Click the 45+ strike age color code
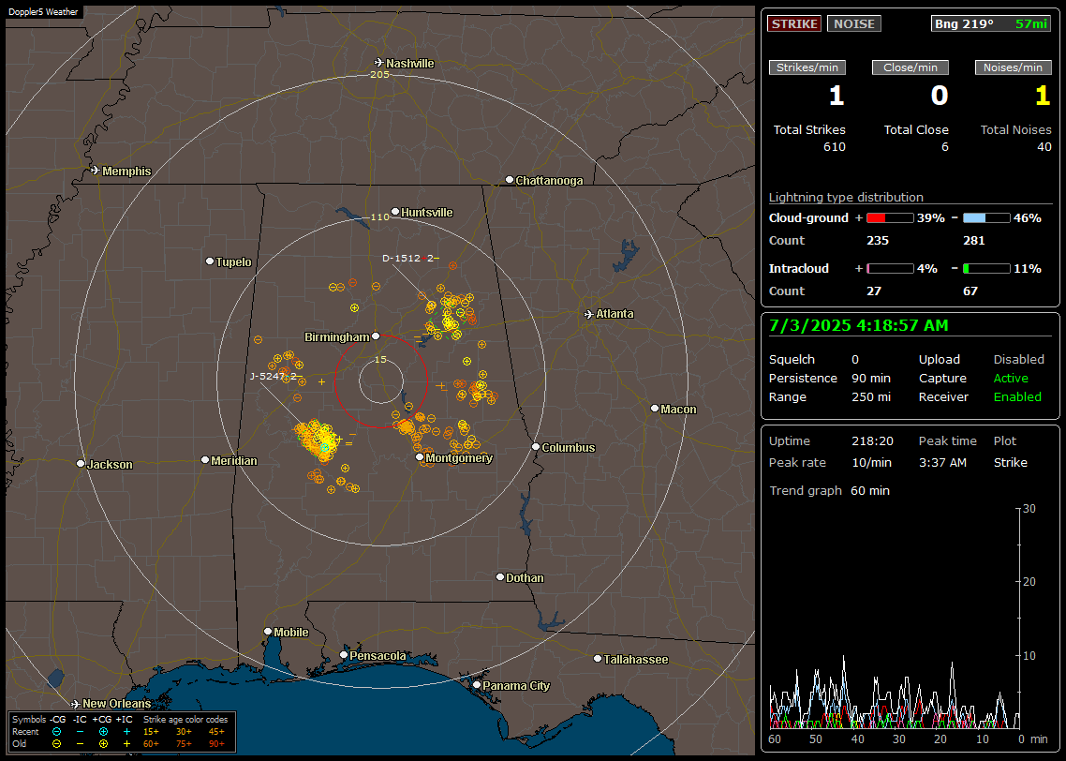 click(216, 732)
